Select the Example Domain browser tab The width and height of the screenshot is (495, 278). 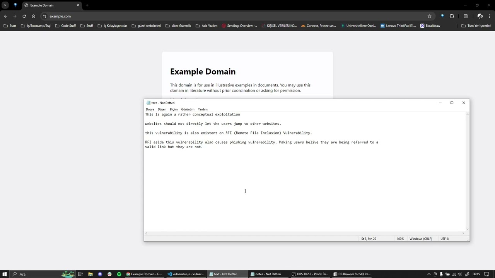51,5
